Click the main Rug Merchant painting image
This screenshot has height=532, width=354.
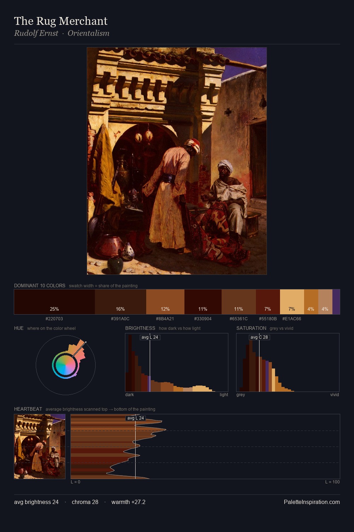pos(177,161)
